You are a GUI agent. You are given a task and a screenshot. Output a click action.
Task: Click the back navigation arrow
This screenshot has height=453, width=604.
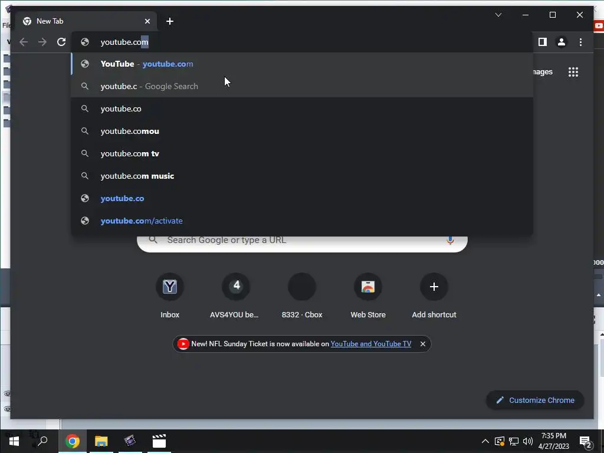[24, 42]
